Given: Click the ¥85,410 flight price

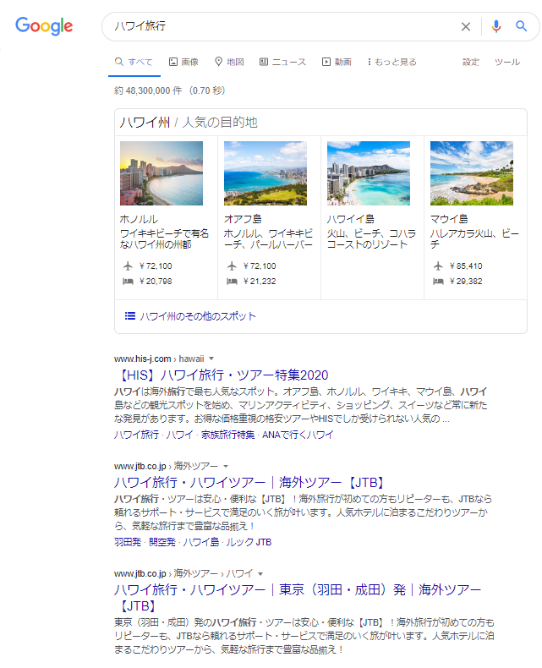Looking at the screenshot, I should (466, 266).
